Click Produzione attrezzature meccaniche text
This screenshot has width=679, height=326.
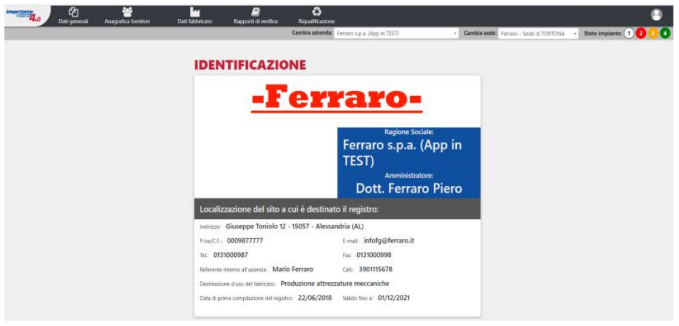[x=335, y=284]
